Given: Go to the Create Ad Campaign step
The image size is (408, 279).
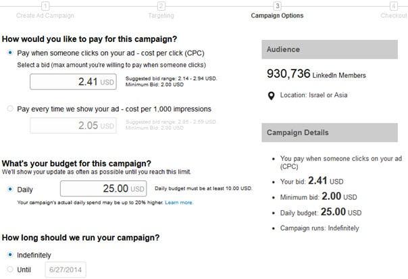Looking at the screenshot, I should (45, 16).
